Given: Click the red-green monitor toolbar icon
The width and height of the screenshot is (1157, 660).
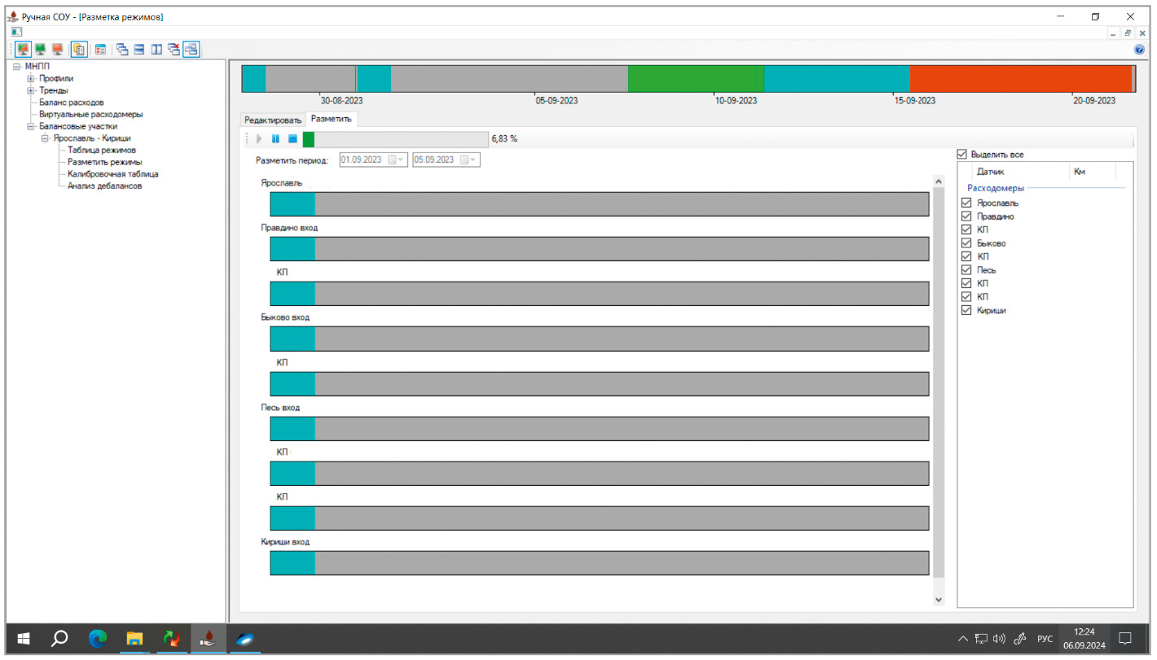Looking at the screenshot, I should click(23, 50).
